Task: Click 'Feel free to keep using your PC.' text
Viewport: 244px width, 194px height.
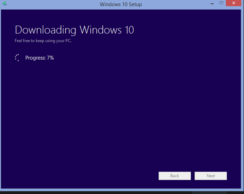Action: tap(43, 41)
